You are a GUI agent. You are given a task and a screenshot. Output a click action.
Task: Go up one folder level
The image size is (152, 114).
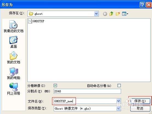111,14
